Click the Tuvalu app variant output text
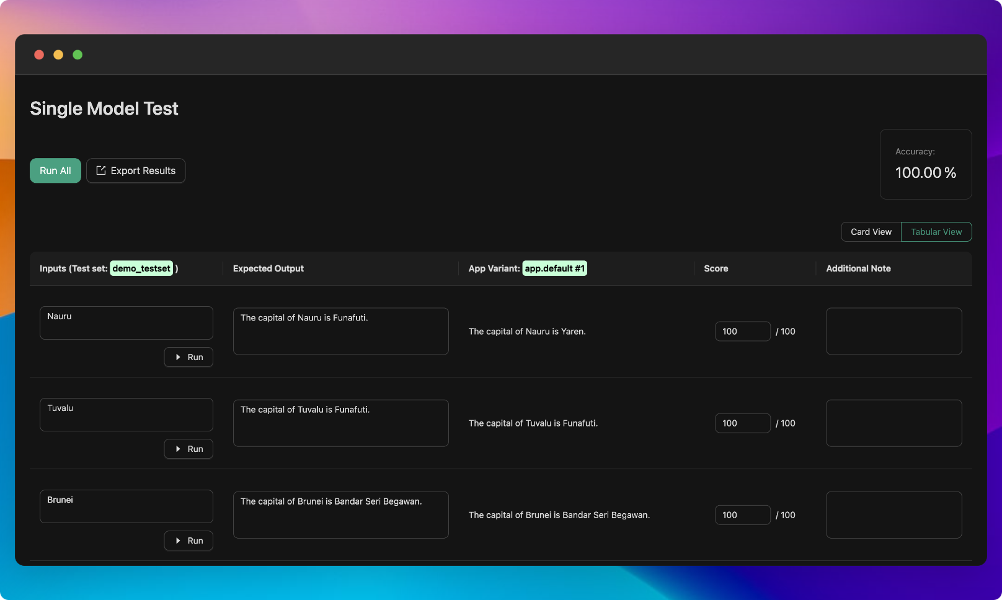Image resolution: width=1002 pixels, height=600 pixels. [x=533, y=423]
